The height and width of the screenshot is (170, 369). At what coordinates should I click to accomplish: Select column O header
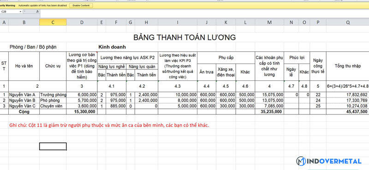click(304, 22)
